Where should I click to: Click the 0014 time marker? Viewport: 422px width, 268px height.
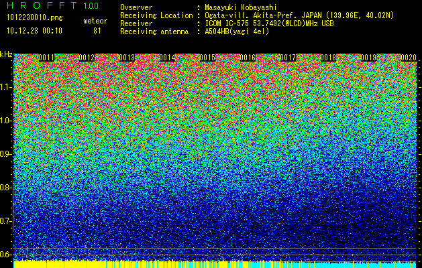click(168, 58)
